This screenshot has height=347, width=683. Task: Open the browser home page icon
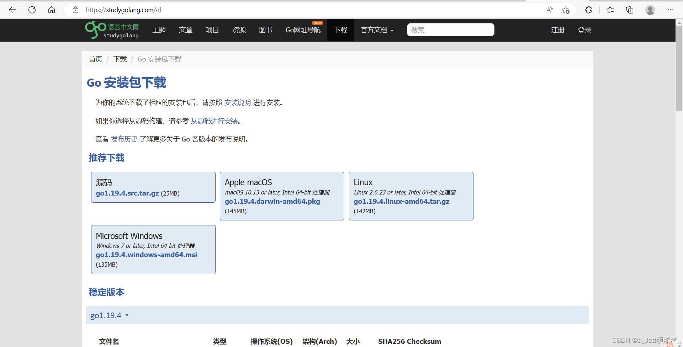click(52, 10)
